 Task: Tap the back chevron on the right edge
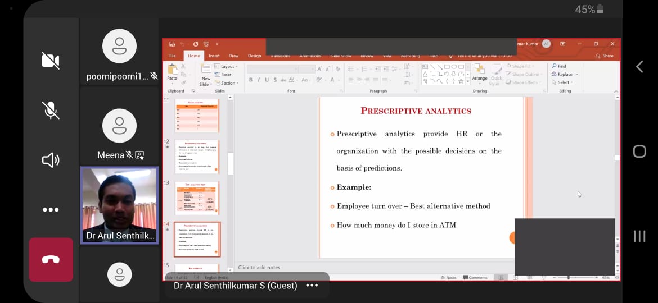click(x=639, y=67)
